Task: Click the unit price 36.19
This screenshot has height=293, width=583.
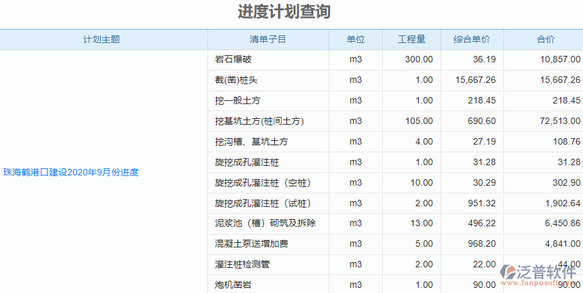Action: click(x=484, y=59)
